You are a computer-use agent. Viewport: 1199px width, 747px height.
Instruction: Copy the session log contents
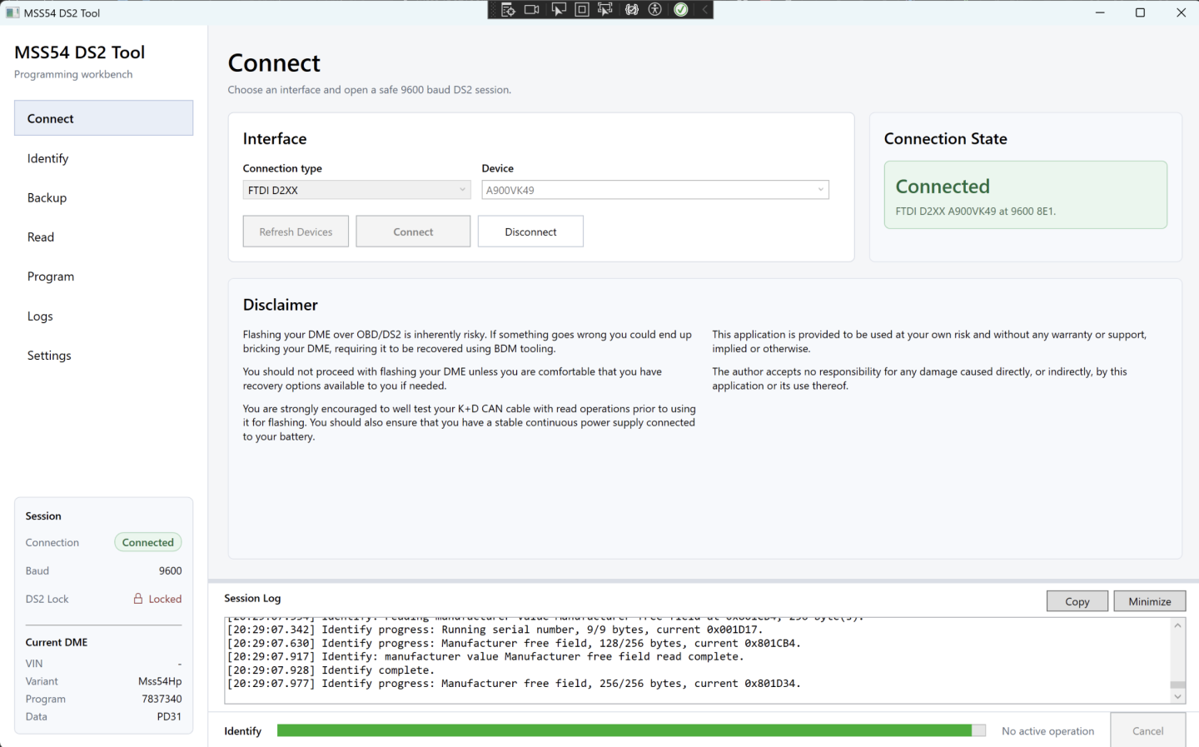(1077, 601)
